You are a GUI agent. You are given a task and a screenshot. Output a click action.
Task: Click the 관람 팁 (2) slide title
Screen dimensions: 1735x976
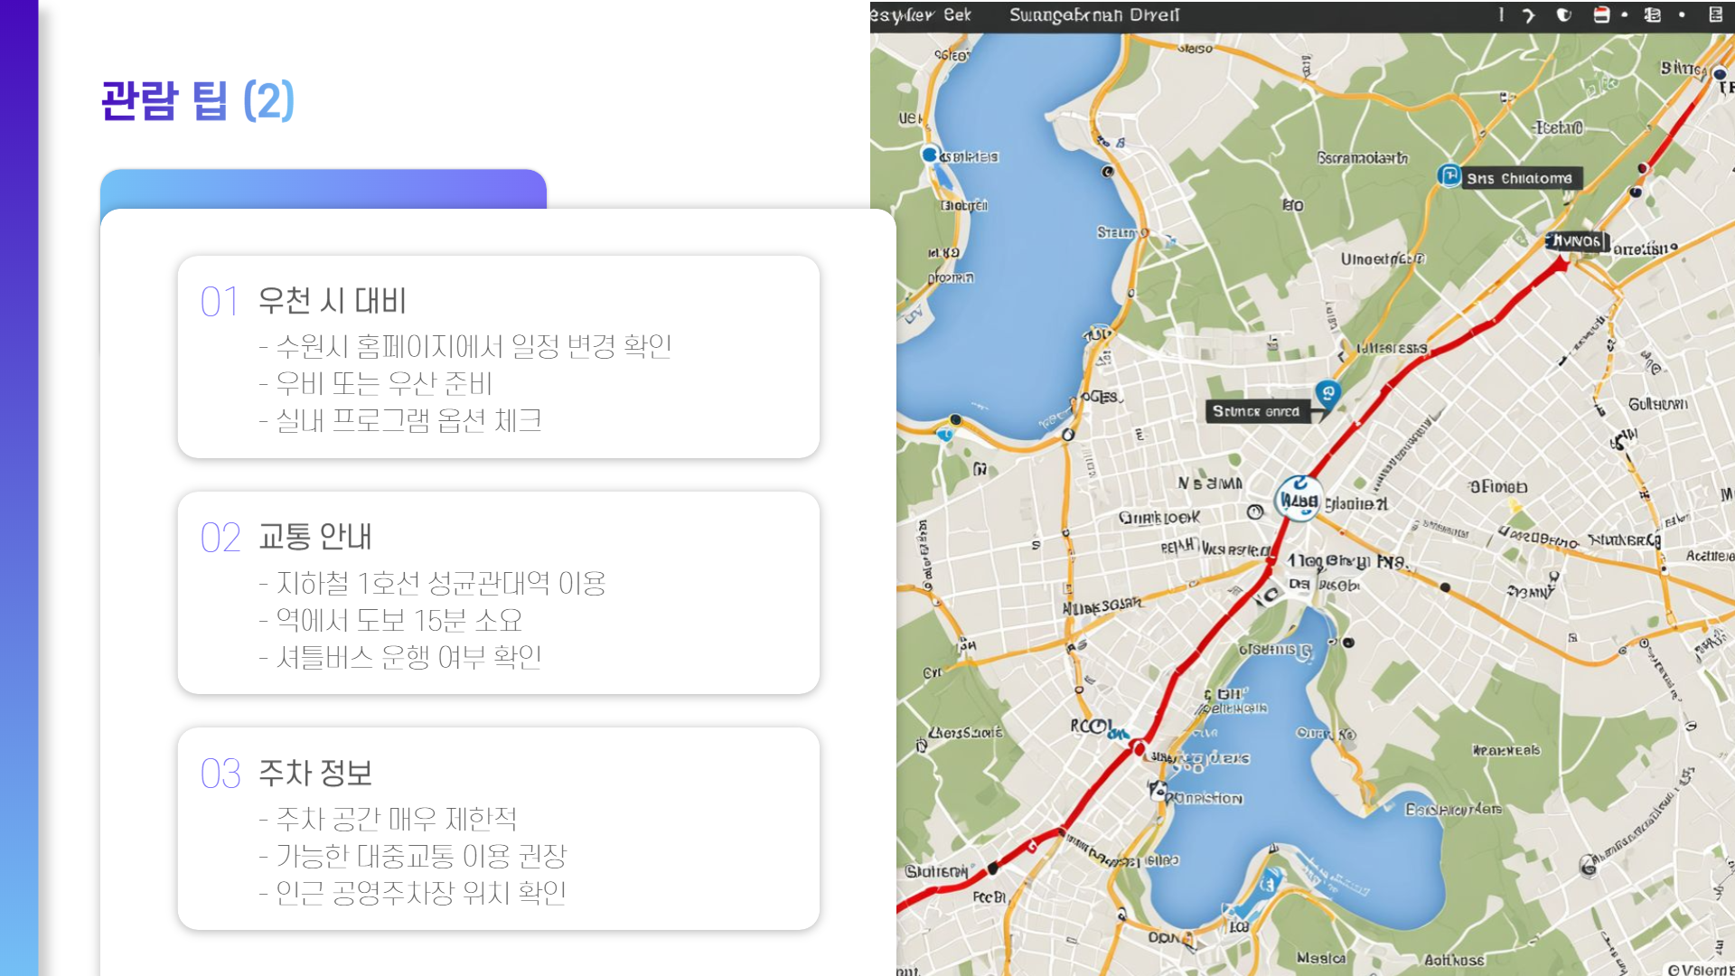198,100
